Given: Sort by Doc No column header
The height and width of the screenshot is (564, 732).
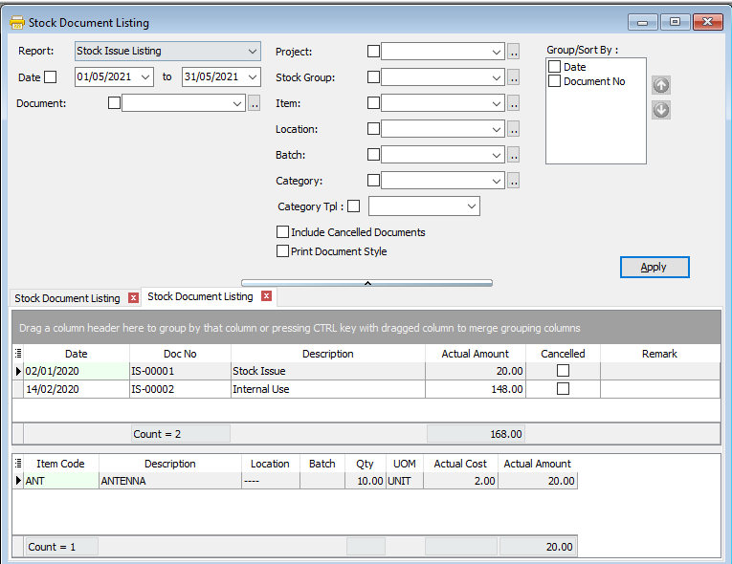Looking at the screenshot, I should 180,354.
